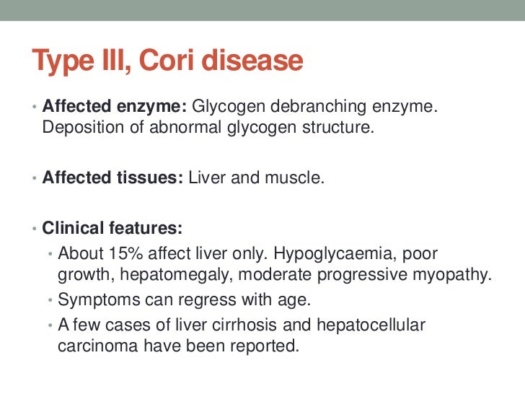Viewport: 525px width, 394px height.
Task: Click the slide title "Type III, Cori disease"
Action: (x=167, y=61)
